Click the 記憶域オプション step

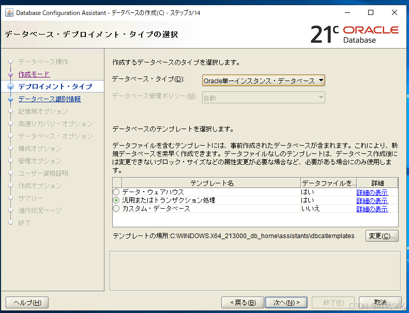43,112
